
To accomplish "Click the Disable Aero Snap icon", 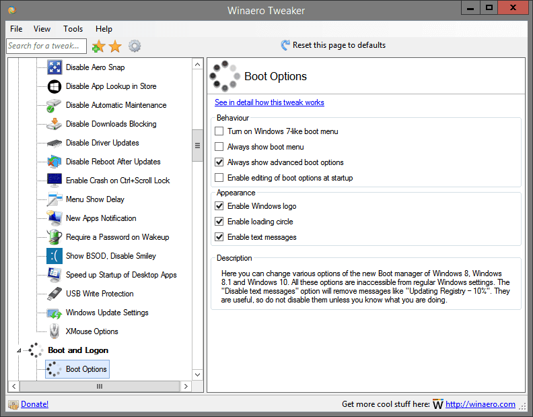I will pos(55,67).
